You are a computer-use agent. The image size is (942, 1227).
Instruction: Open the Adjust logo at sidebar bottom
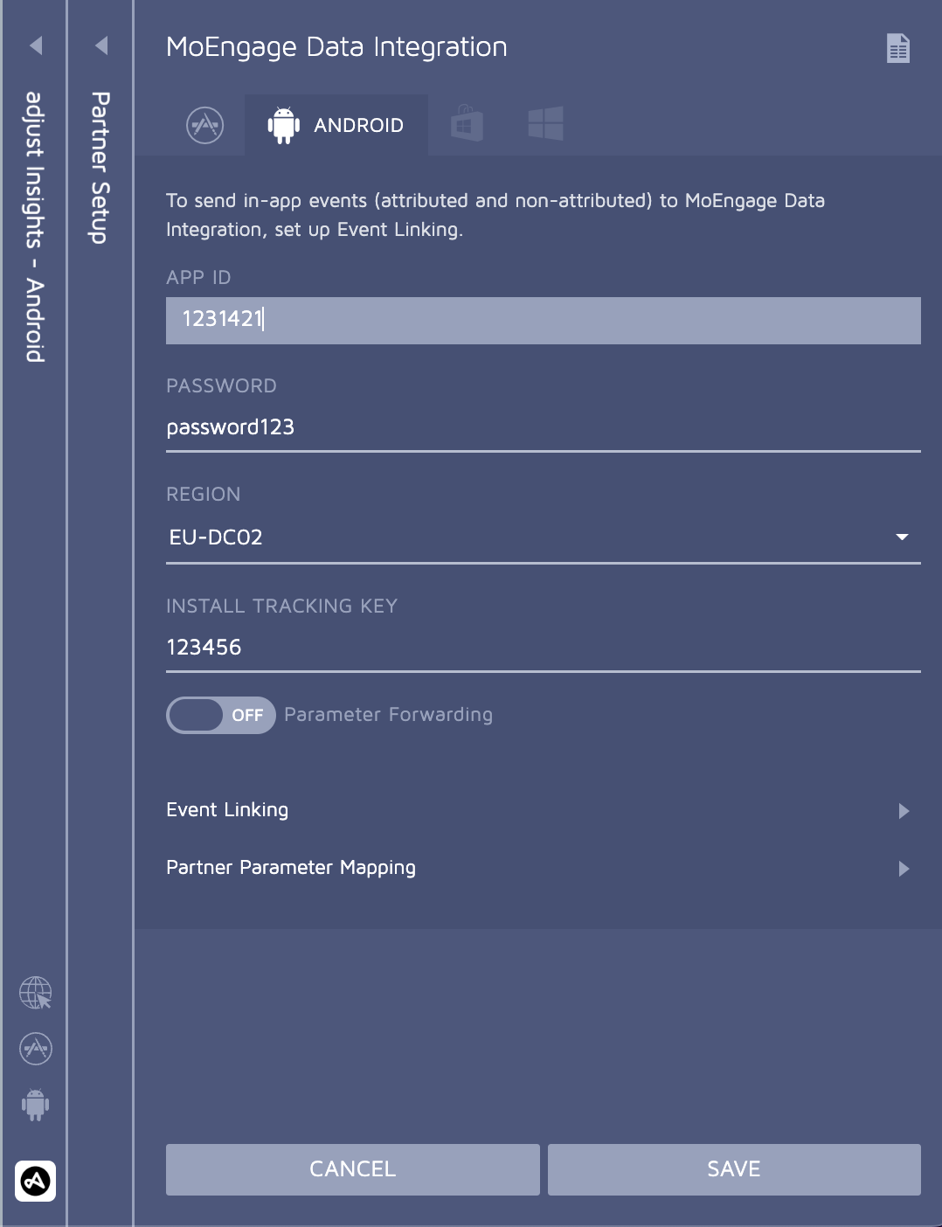coord(36,1181)
